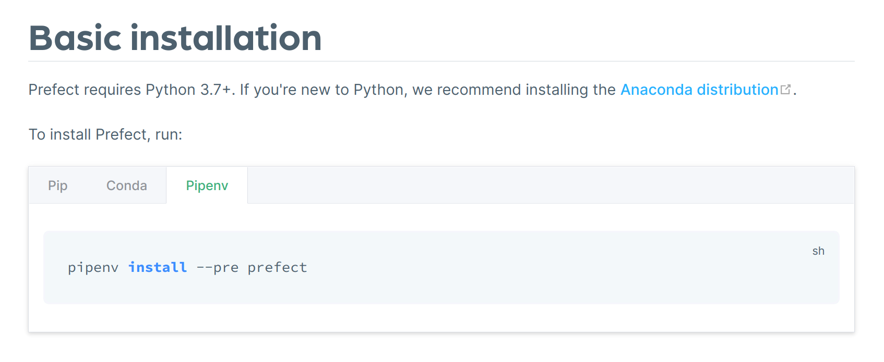
Task: Click the "Prefect requires Python 3.7+" sentence
Action: 131,90
